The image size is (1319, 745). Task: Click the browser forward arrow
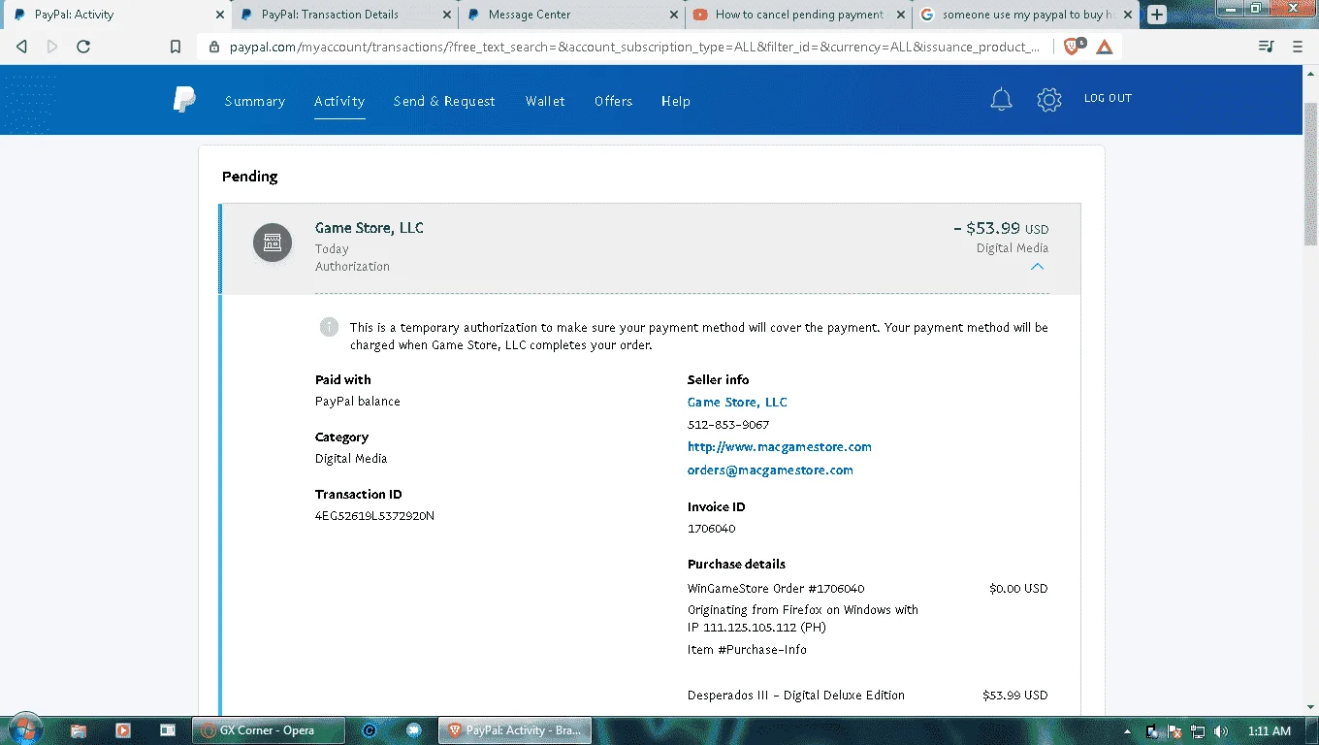[x=52, y=46]
